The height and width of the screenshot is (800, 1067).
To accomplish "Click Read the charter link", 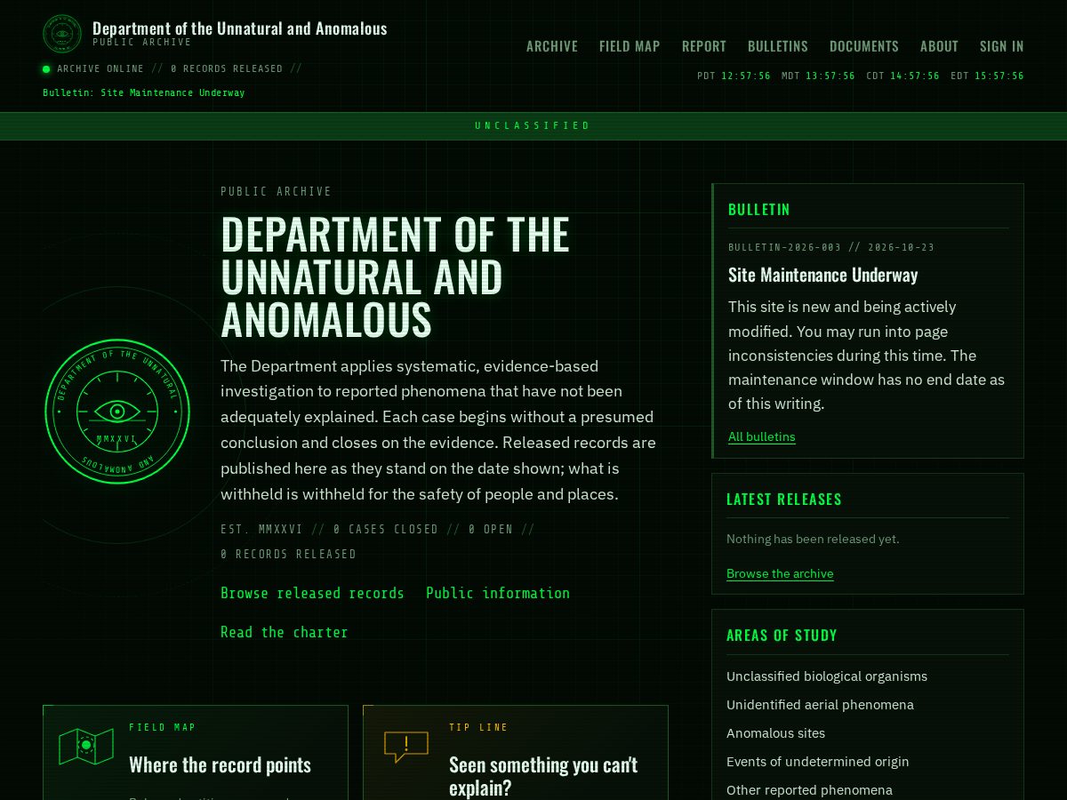I will click(285, 632).
